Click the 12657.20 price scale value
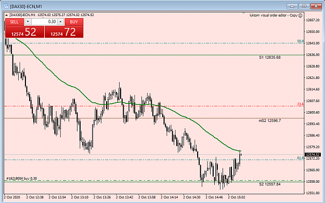This screenshot has width=325, height=203. pos(313,20)
